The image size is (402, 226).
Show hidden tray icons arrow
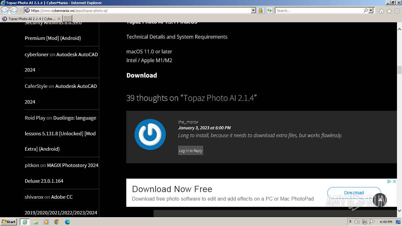click(350, 222)
